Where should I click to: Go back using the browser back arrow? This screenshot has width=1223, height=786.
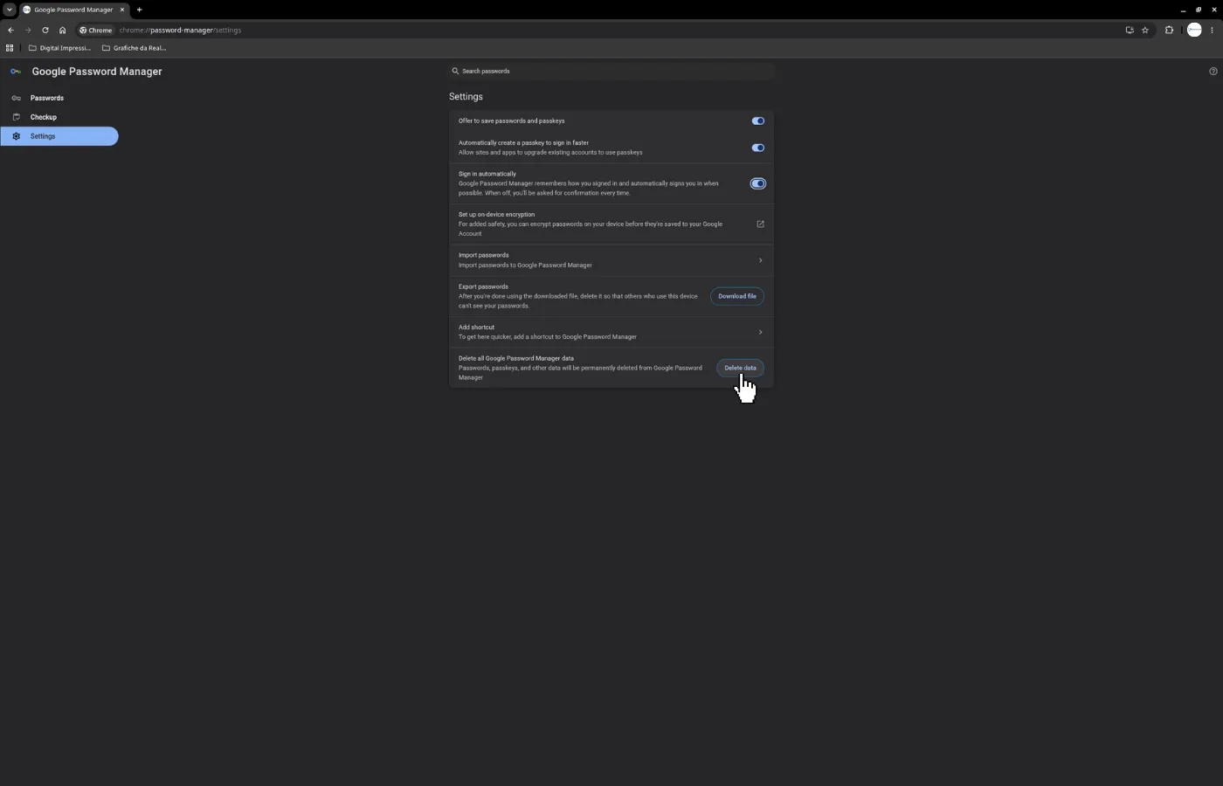tap(10, 30)
